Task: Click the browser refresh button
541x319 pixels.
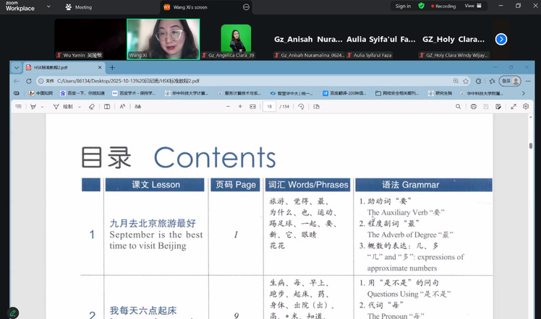Action: click(x=27, y=82)
